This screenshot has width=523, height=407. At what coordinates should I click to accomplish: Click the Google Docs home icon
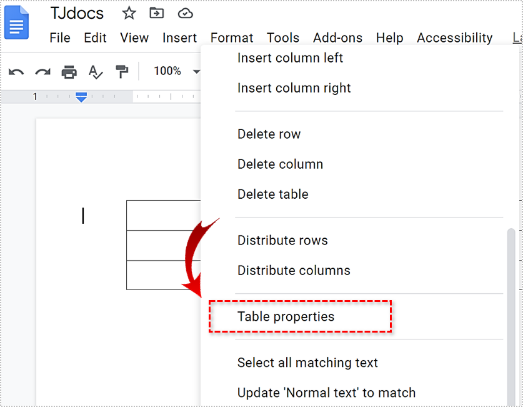16,23
